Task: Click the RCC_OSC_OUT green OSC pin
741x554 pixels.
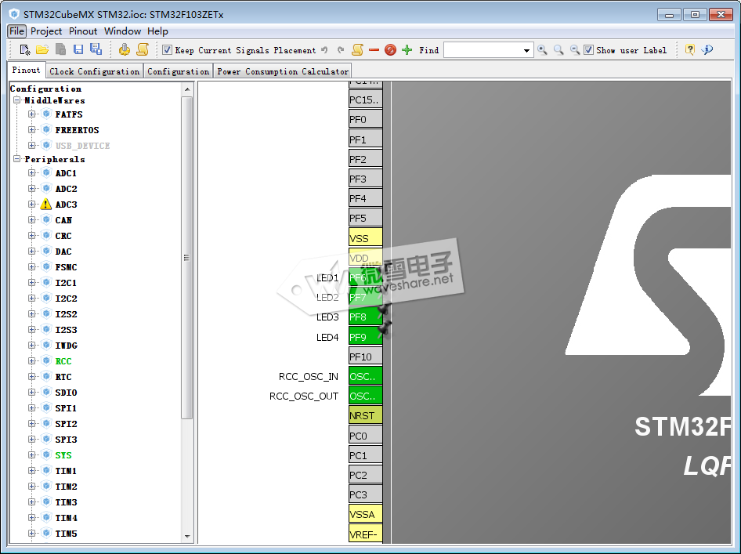Action: pos(365,396)
